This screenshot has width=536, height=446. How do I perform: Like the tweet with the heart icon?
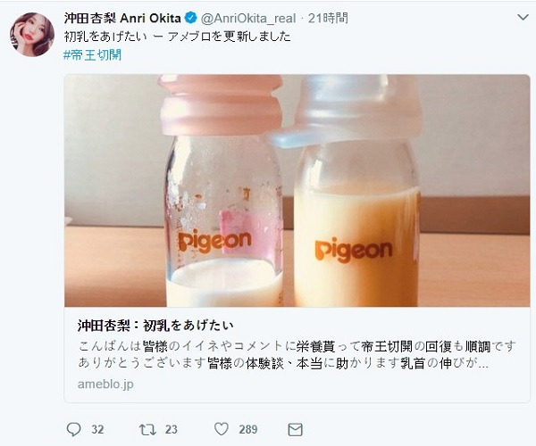[x=222, y=429]
